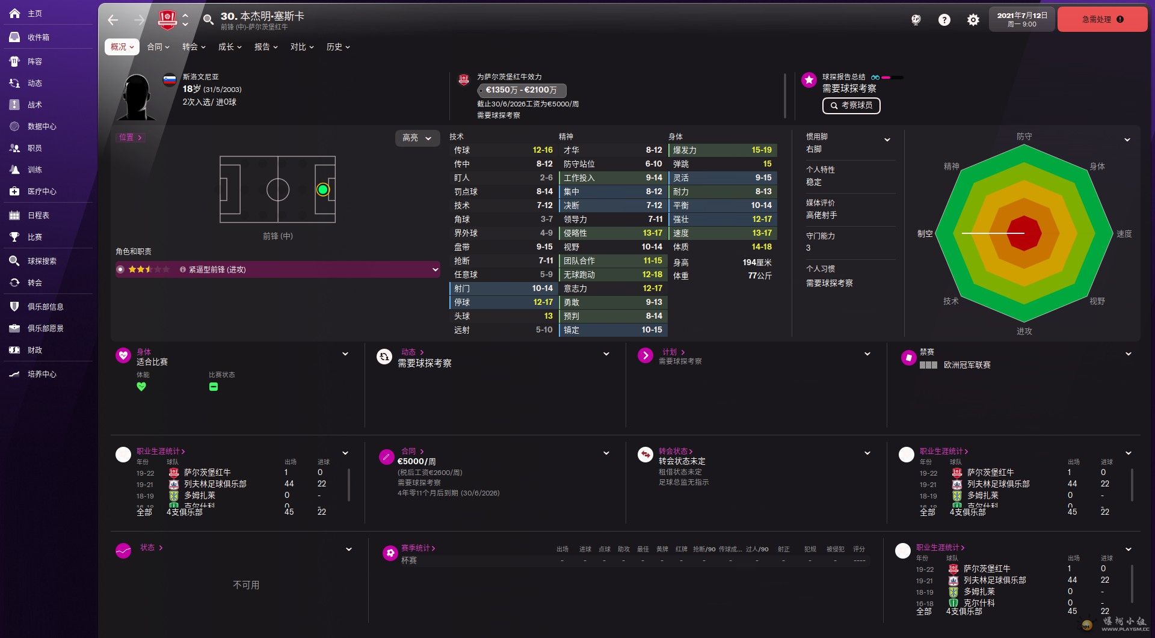Open 收件箱 inbox in sidebar

38,37
